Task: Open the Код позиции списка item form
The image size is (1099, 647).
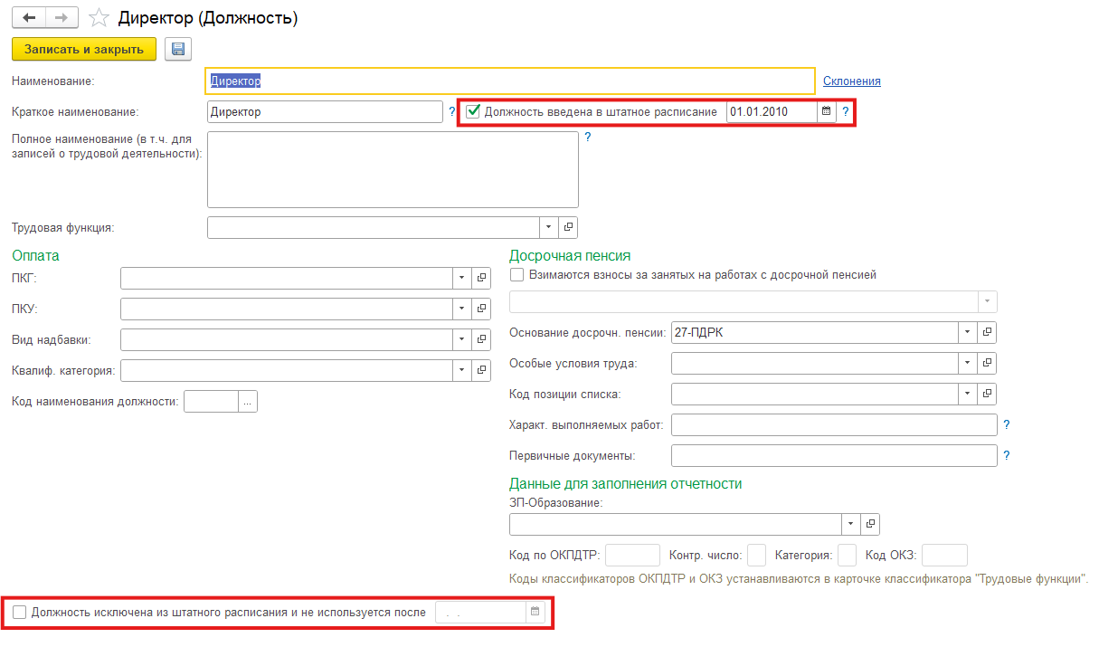Action: pyautogui.click(x=988, y=395)
